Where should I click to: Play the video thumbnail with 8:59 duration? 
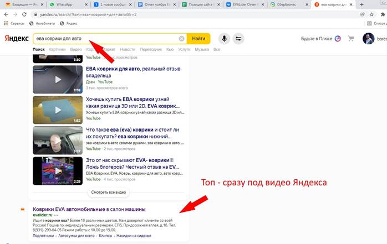[x=58, y=80]
